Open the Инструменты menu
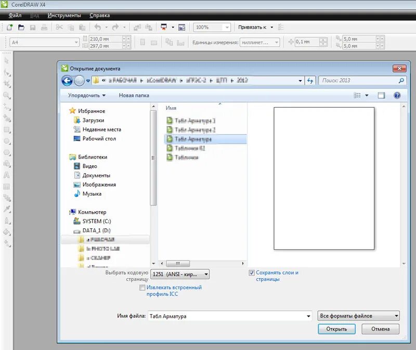This screenshot has height=350, width=416. [x=64, y=16]
